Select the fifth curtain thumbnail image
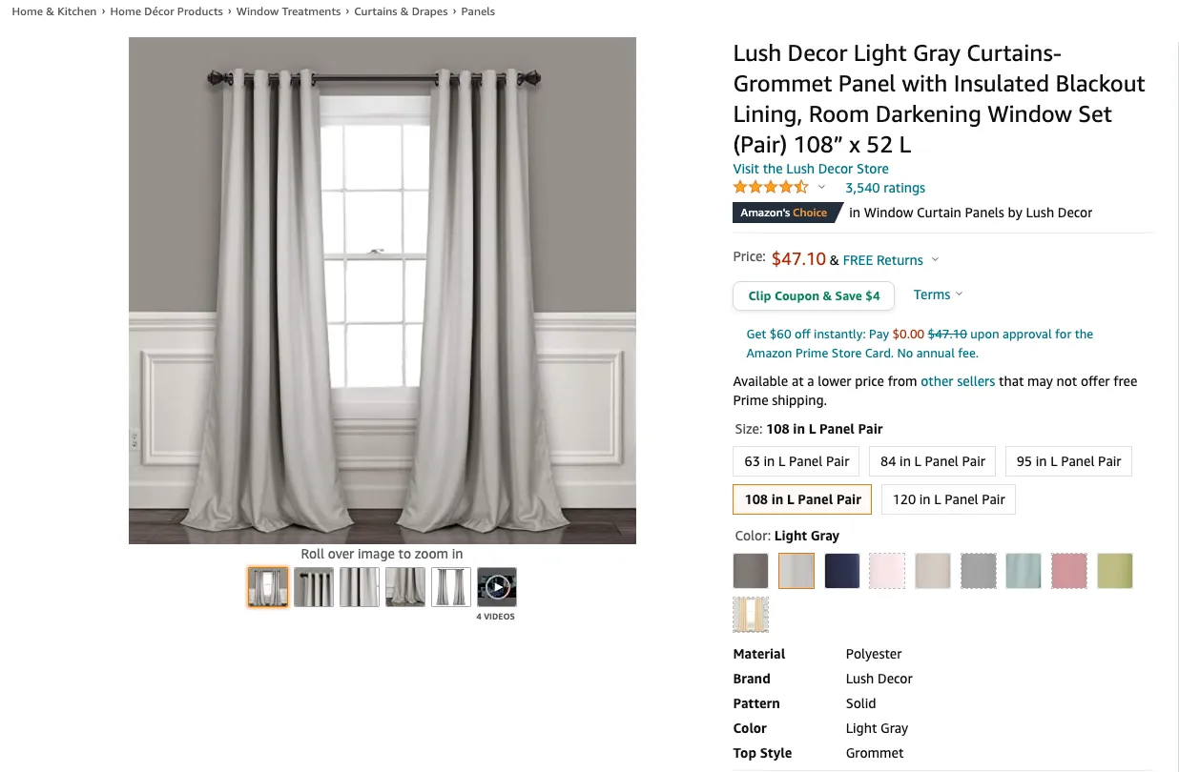This screenshot has width=1179, height=772. click(451, 587)
